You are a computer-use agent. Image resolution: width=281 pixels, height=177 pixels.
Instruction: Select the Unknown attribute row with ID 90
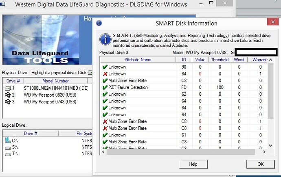[x=117, y=67]
